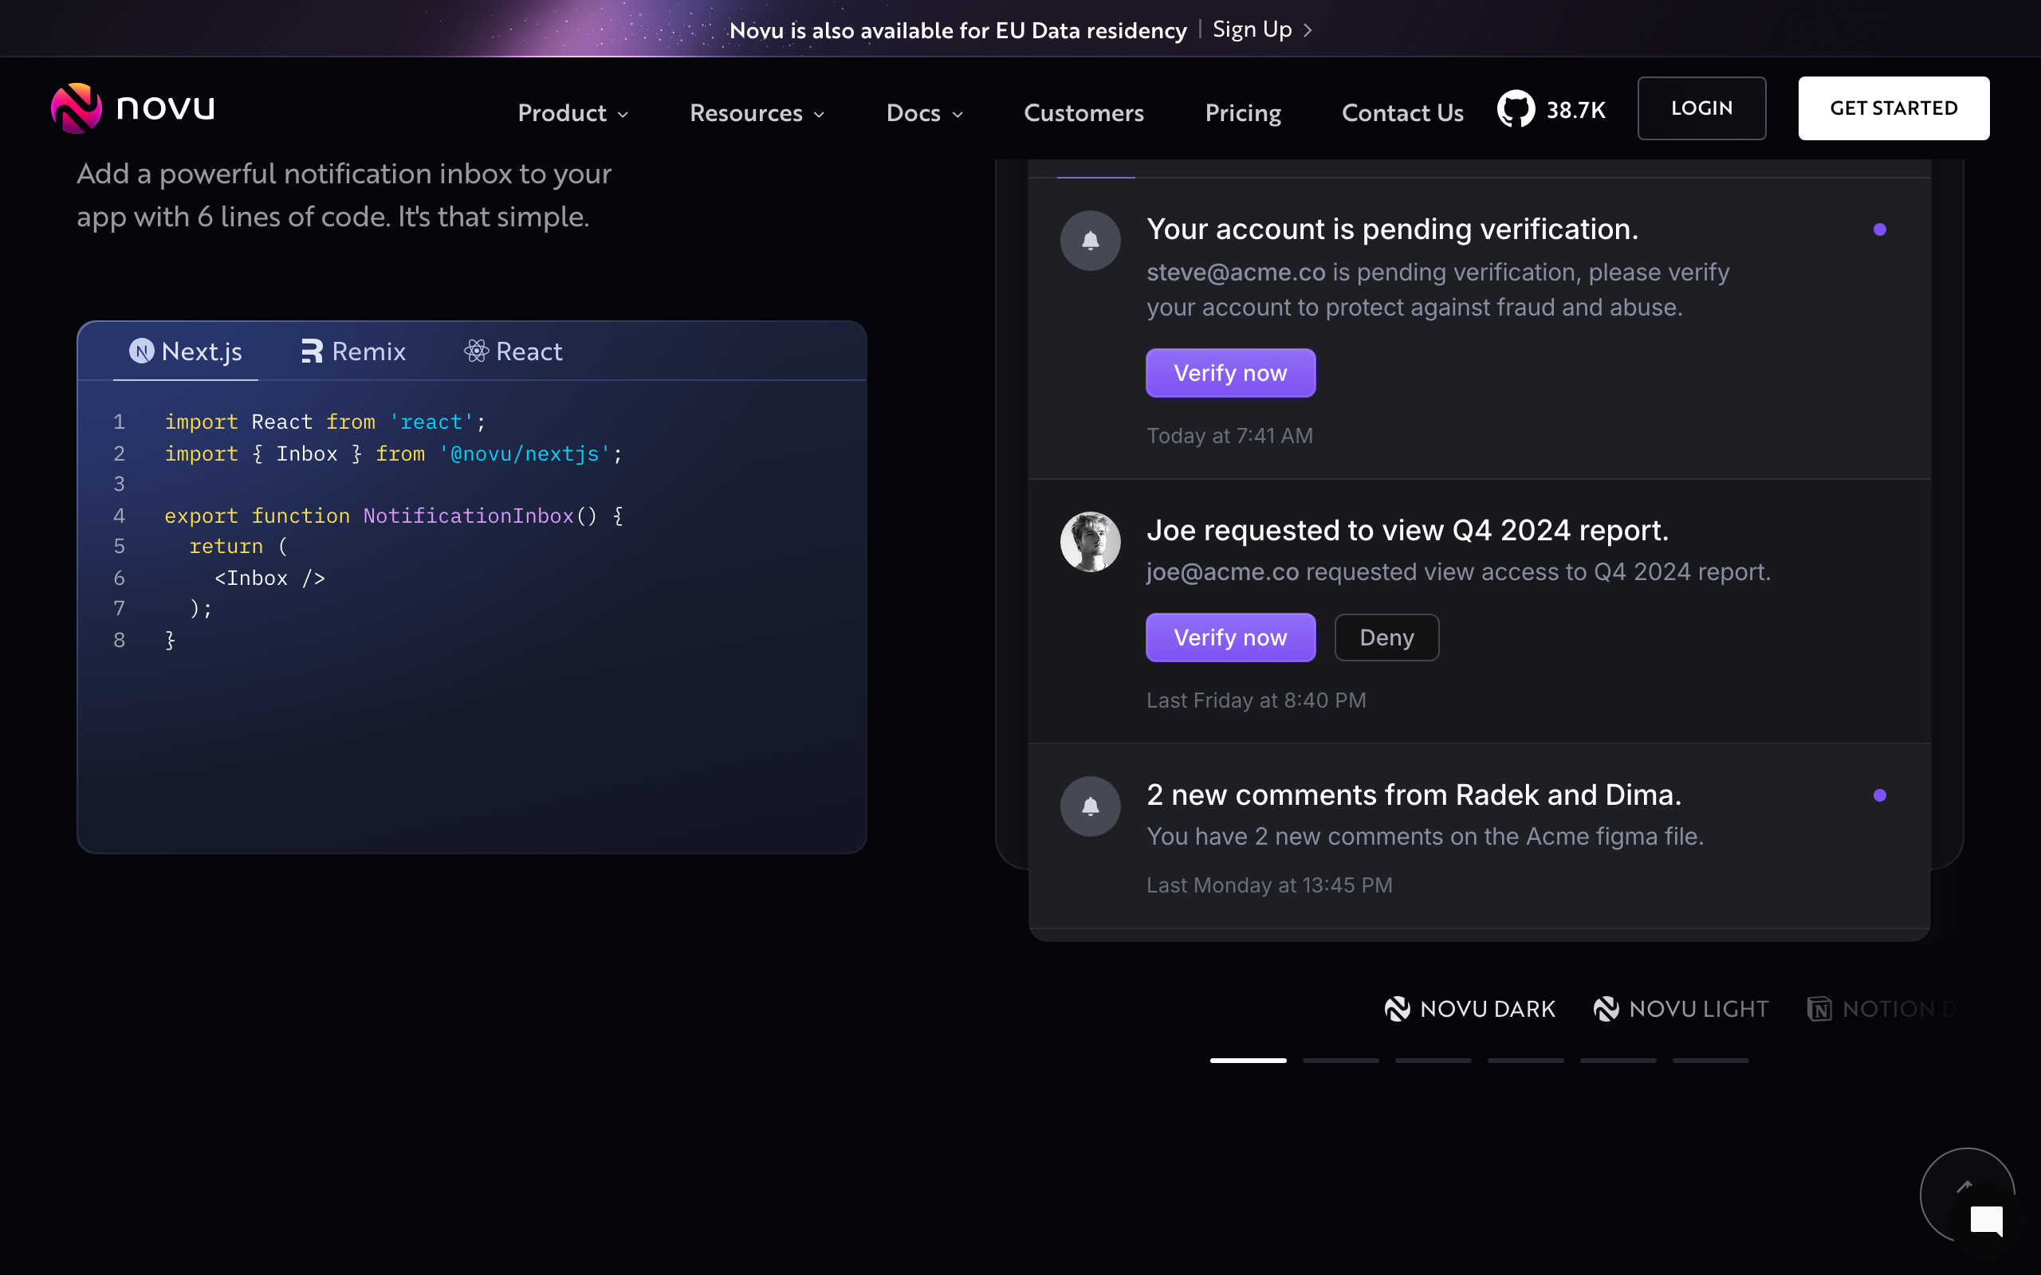Toggle unread dot on comments notification

[x=1879, y=795]
